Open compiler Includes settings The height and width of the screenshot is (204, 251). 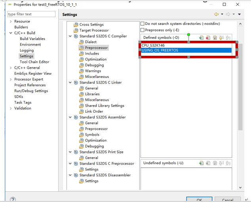point(92,53)
